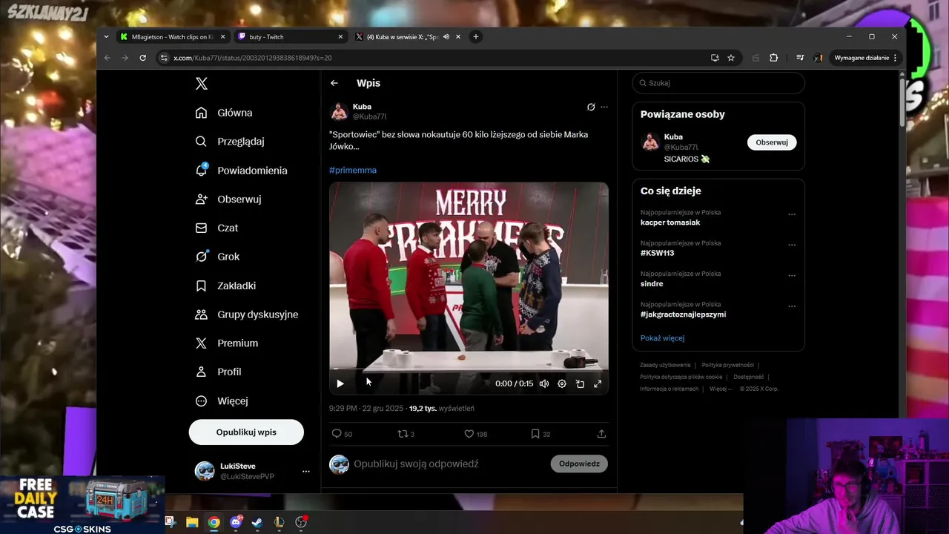This screenshot has height=534, width=949.
Task: Open Premium in the sidebar
Action: click(x=227, y=343)
